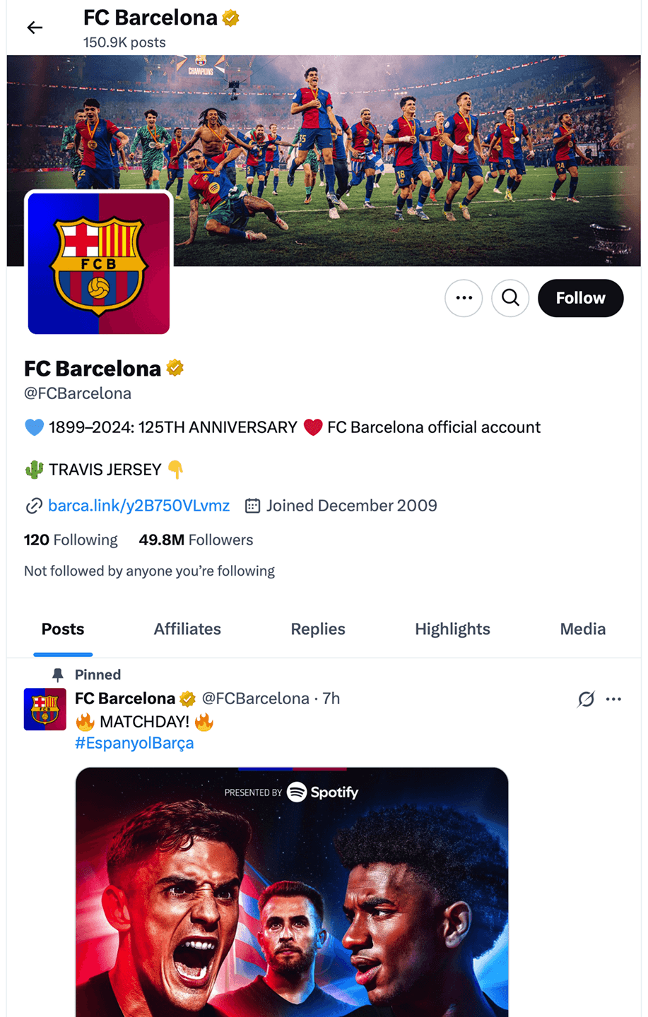The width and height of the screenshot is (648, 1017).
Task: View the 120 Following list
Action: (70, 540)
